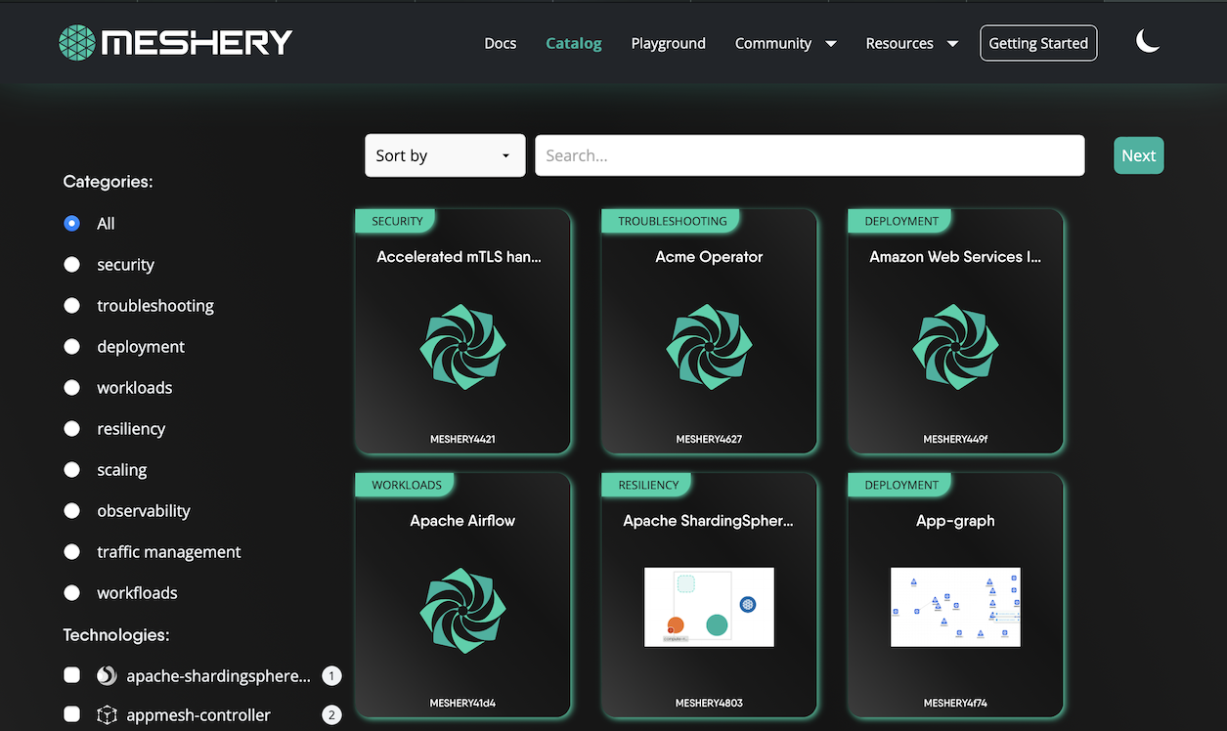Viewport: 1227px width, 731px height.
Task: Select the Apache Airflow design icon
Action: 462,611
